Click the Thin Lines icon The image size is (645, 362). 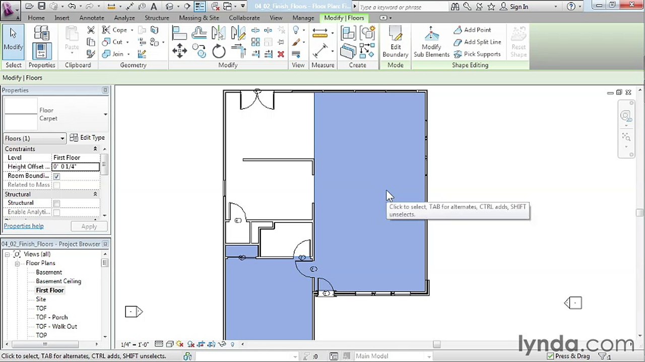[200, 7]
